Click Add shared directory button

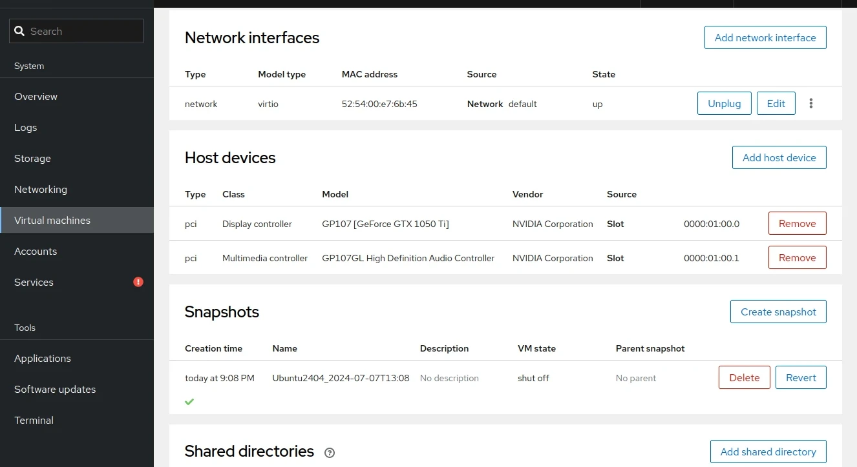[x=768, y=452]
